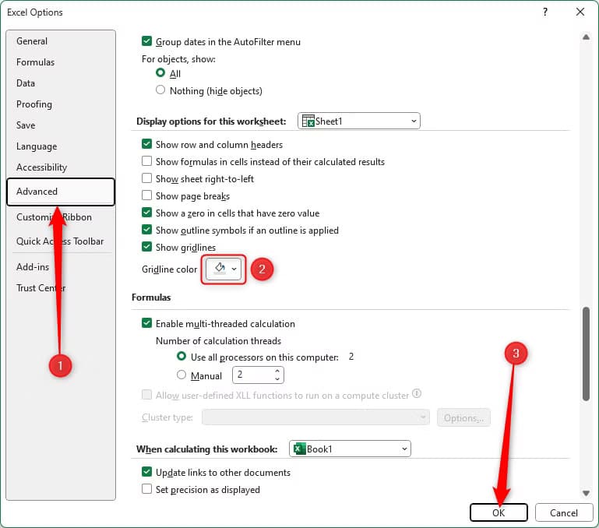
Task: Click the vertical scrollbar thumb
Action: [586, 354]
